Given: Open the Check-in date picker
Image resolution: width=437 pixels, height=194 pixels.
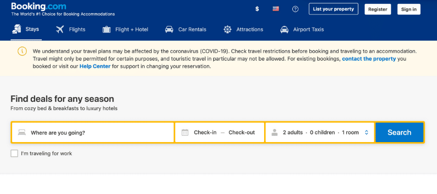Looking at the screenshot, I should click(205, 132).
